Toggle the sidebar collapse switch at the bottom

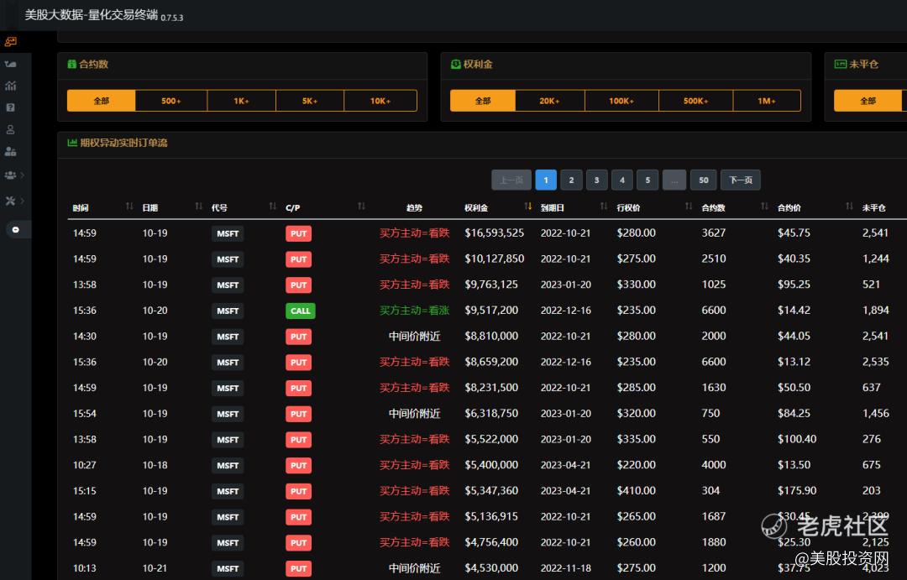pos(16,230)
